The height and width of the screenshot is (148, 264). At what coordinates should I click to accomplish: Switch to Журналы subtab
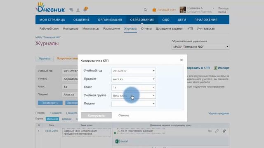130,29
